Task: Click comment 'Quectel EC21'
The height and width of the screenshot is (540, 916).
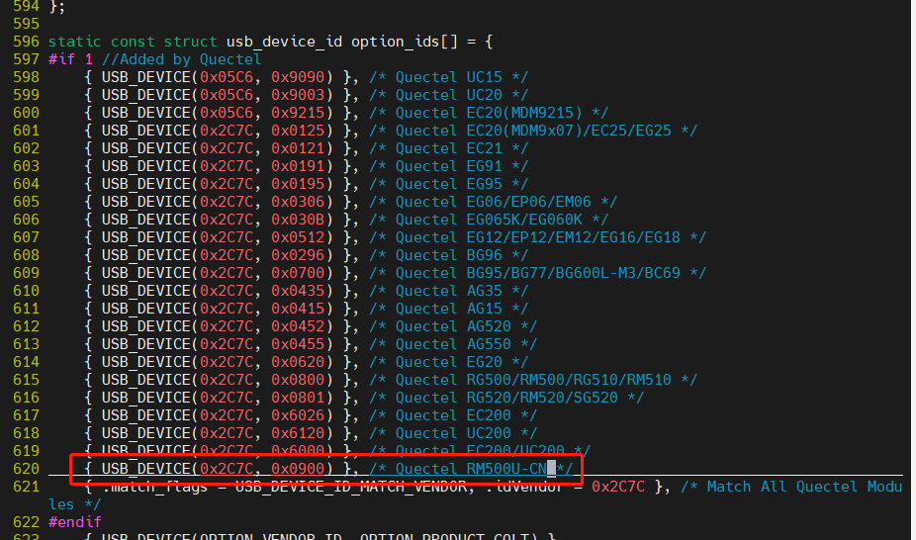Action: click(449, 148)
